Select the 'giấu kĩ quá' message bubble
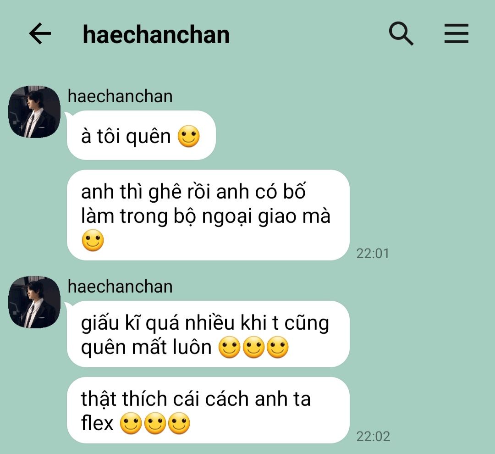Viewport: 495px width, 454px height. coord(208,334)
